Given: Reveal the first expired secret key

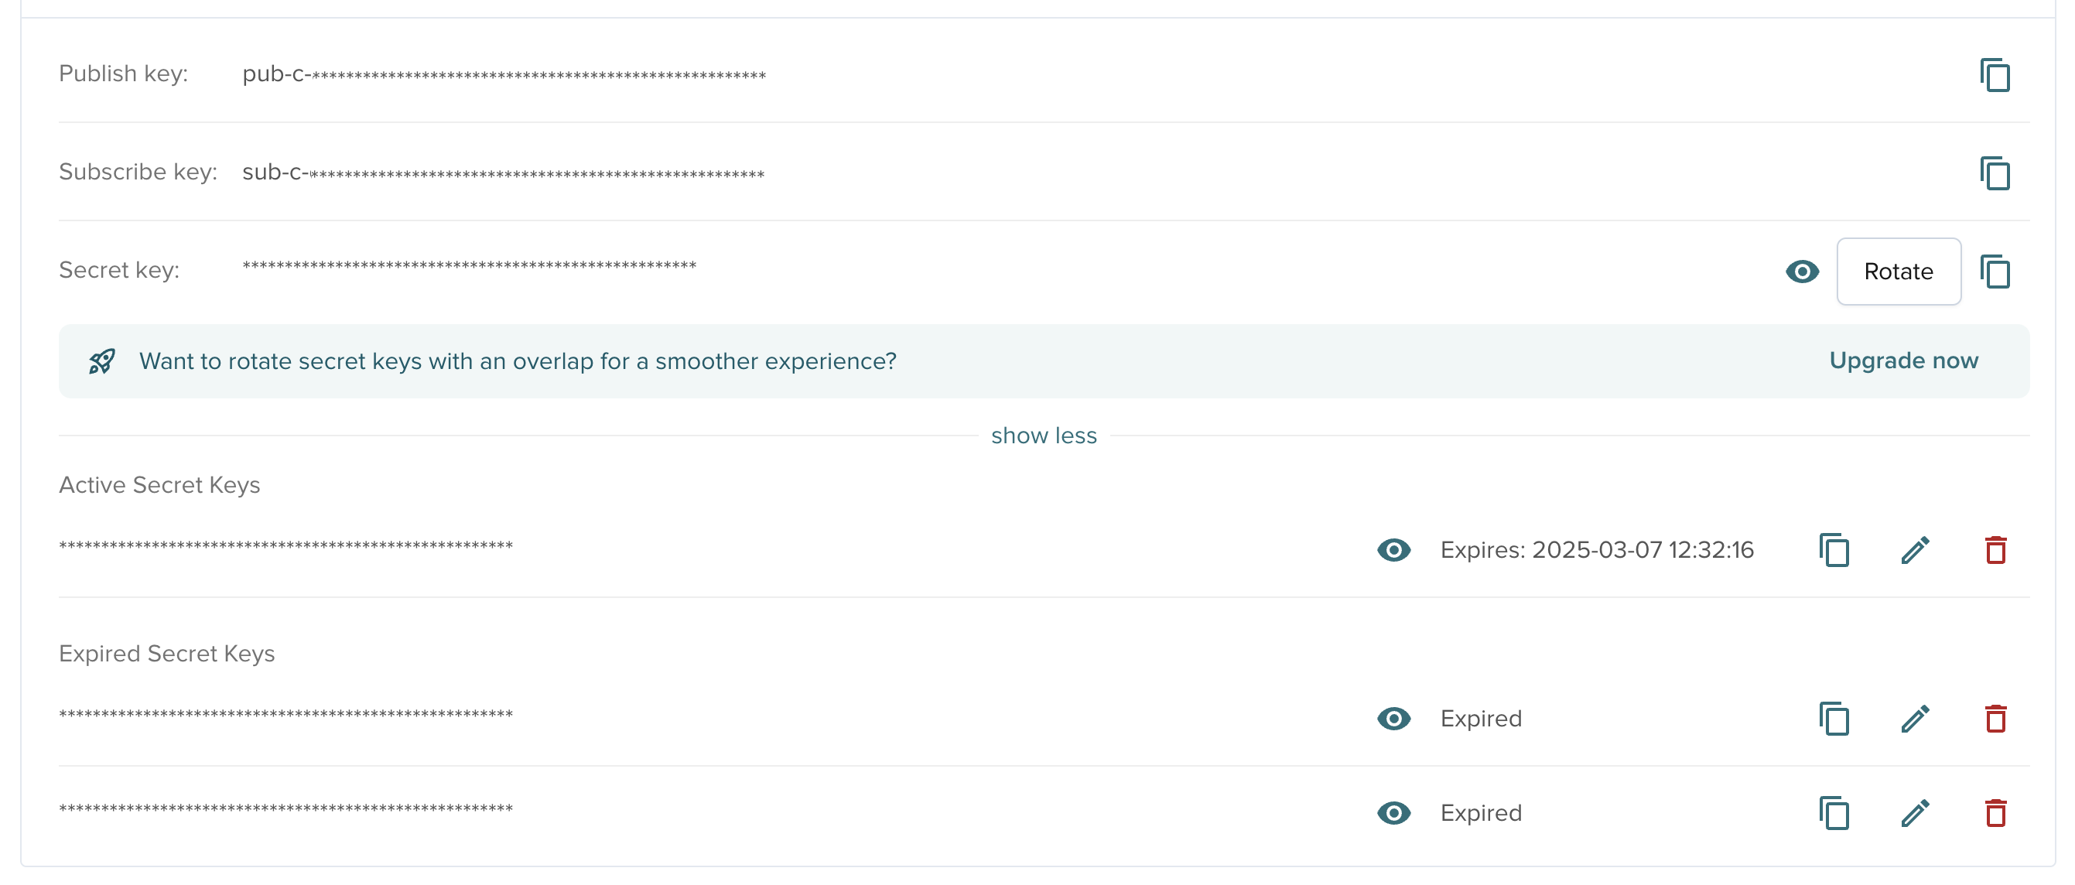Looking at the screenshot, I should coord(1393,719).
